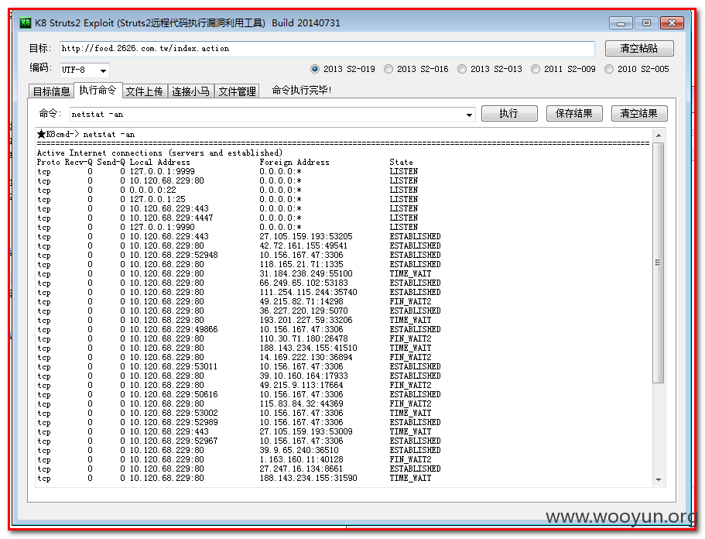Click the K8 application icon in title bar
The height and width of the screenshot is (539, 705).
[x=26, y=22]
